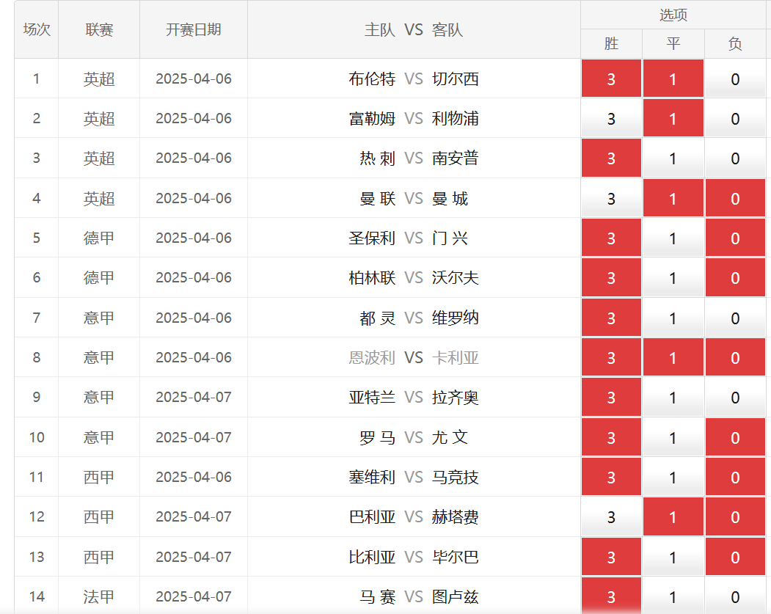Click the 法甲 league cell
The image size is (771, 614).
pyautogui.click(x=99, y=596)
